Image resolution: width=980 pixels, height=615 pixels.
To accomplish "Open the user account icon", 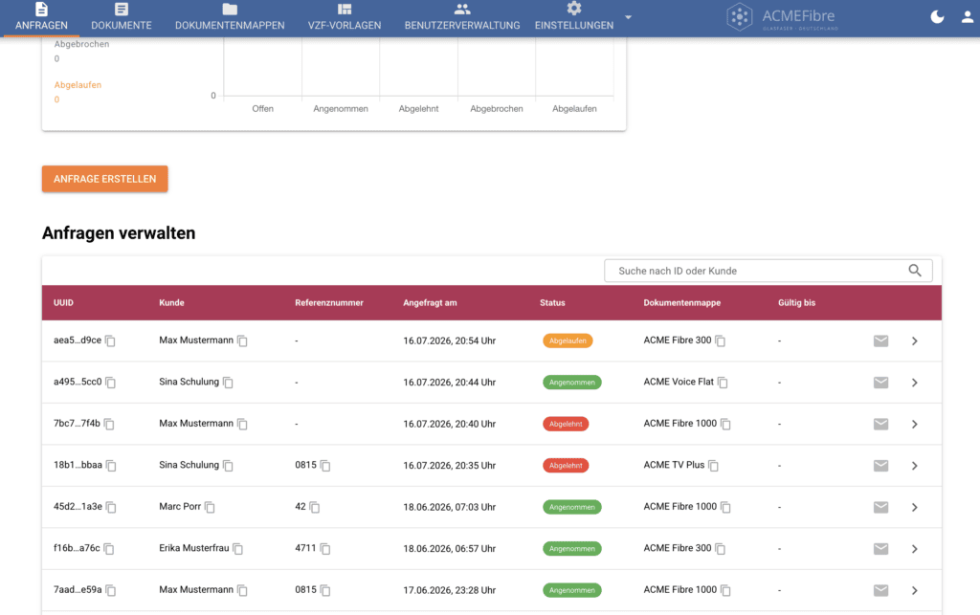I will tap(967, 17).
